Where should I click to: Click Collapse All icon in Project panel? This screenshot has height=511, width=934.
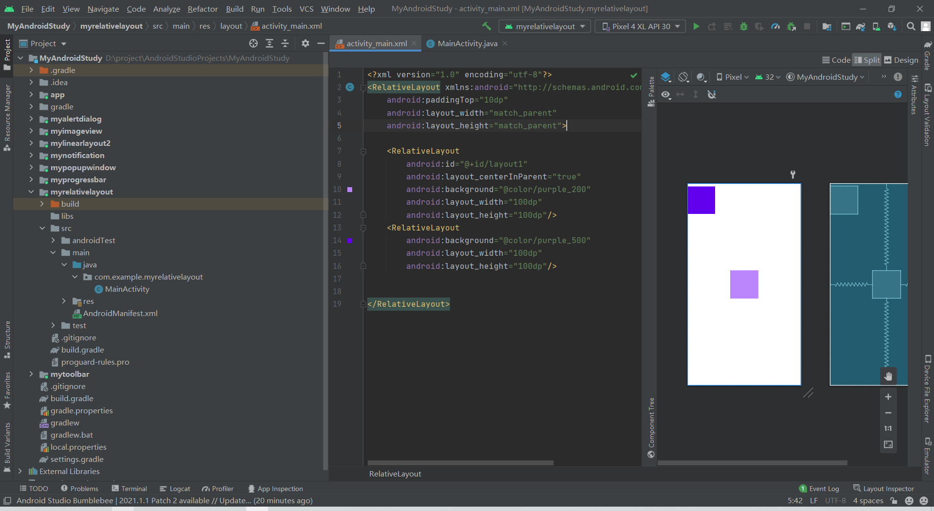[x=285, y=43]
